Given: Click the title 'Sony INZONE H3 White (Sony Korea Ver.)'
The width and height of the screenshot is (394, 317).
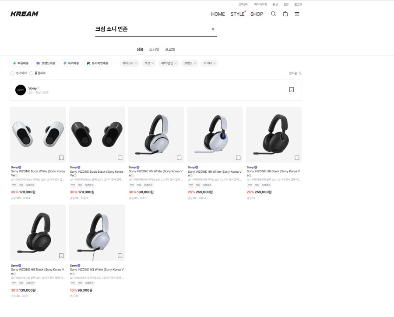Looking at the screenshot, I should (97, 271).
